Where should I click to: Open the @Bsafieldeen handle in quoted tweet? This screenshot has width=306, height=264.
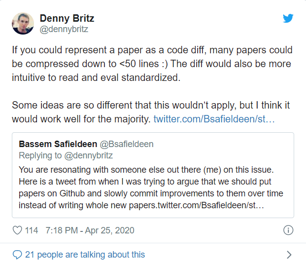pyautogui.click(x=126, y=144)
